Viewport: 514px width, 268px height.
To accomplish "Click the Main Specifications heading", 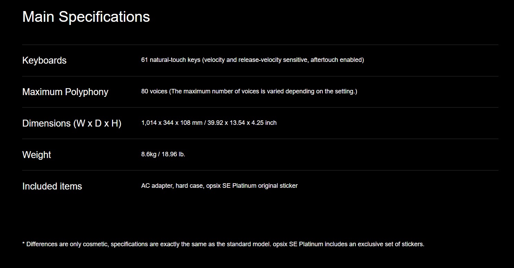I will (86, 17).
